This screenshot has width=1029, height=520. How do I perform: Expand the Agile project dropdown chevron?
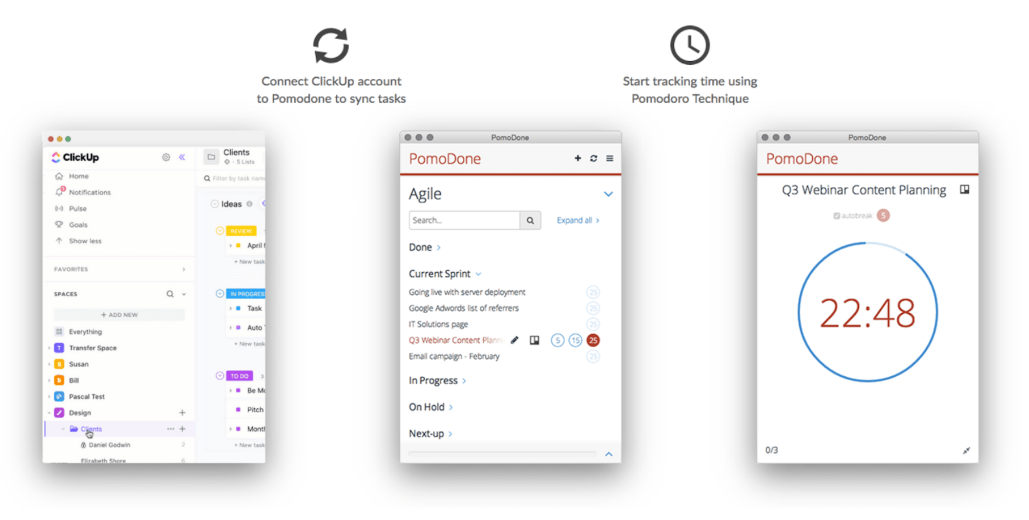click(608, 194)
